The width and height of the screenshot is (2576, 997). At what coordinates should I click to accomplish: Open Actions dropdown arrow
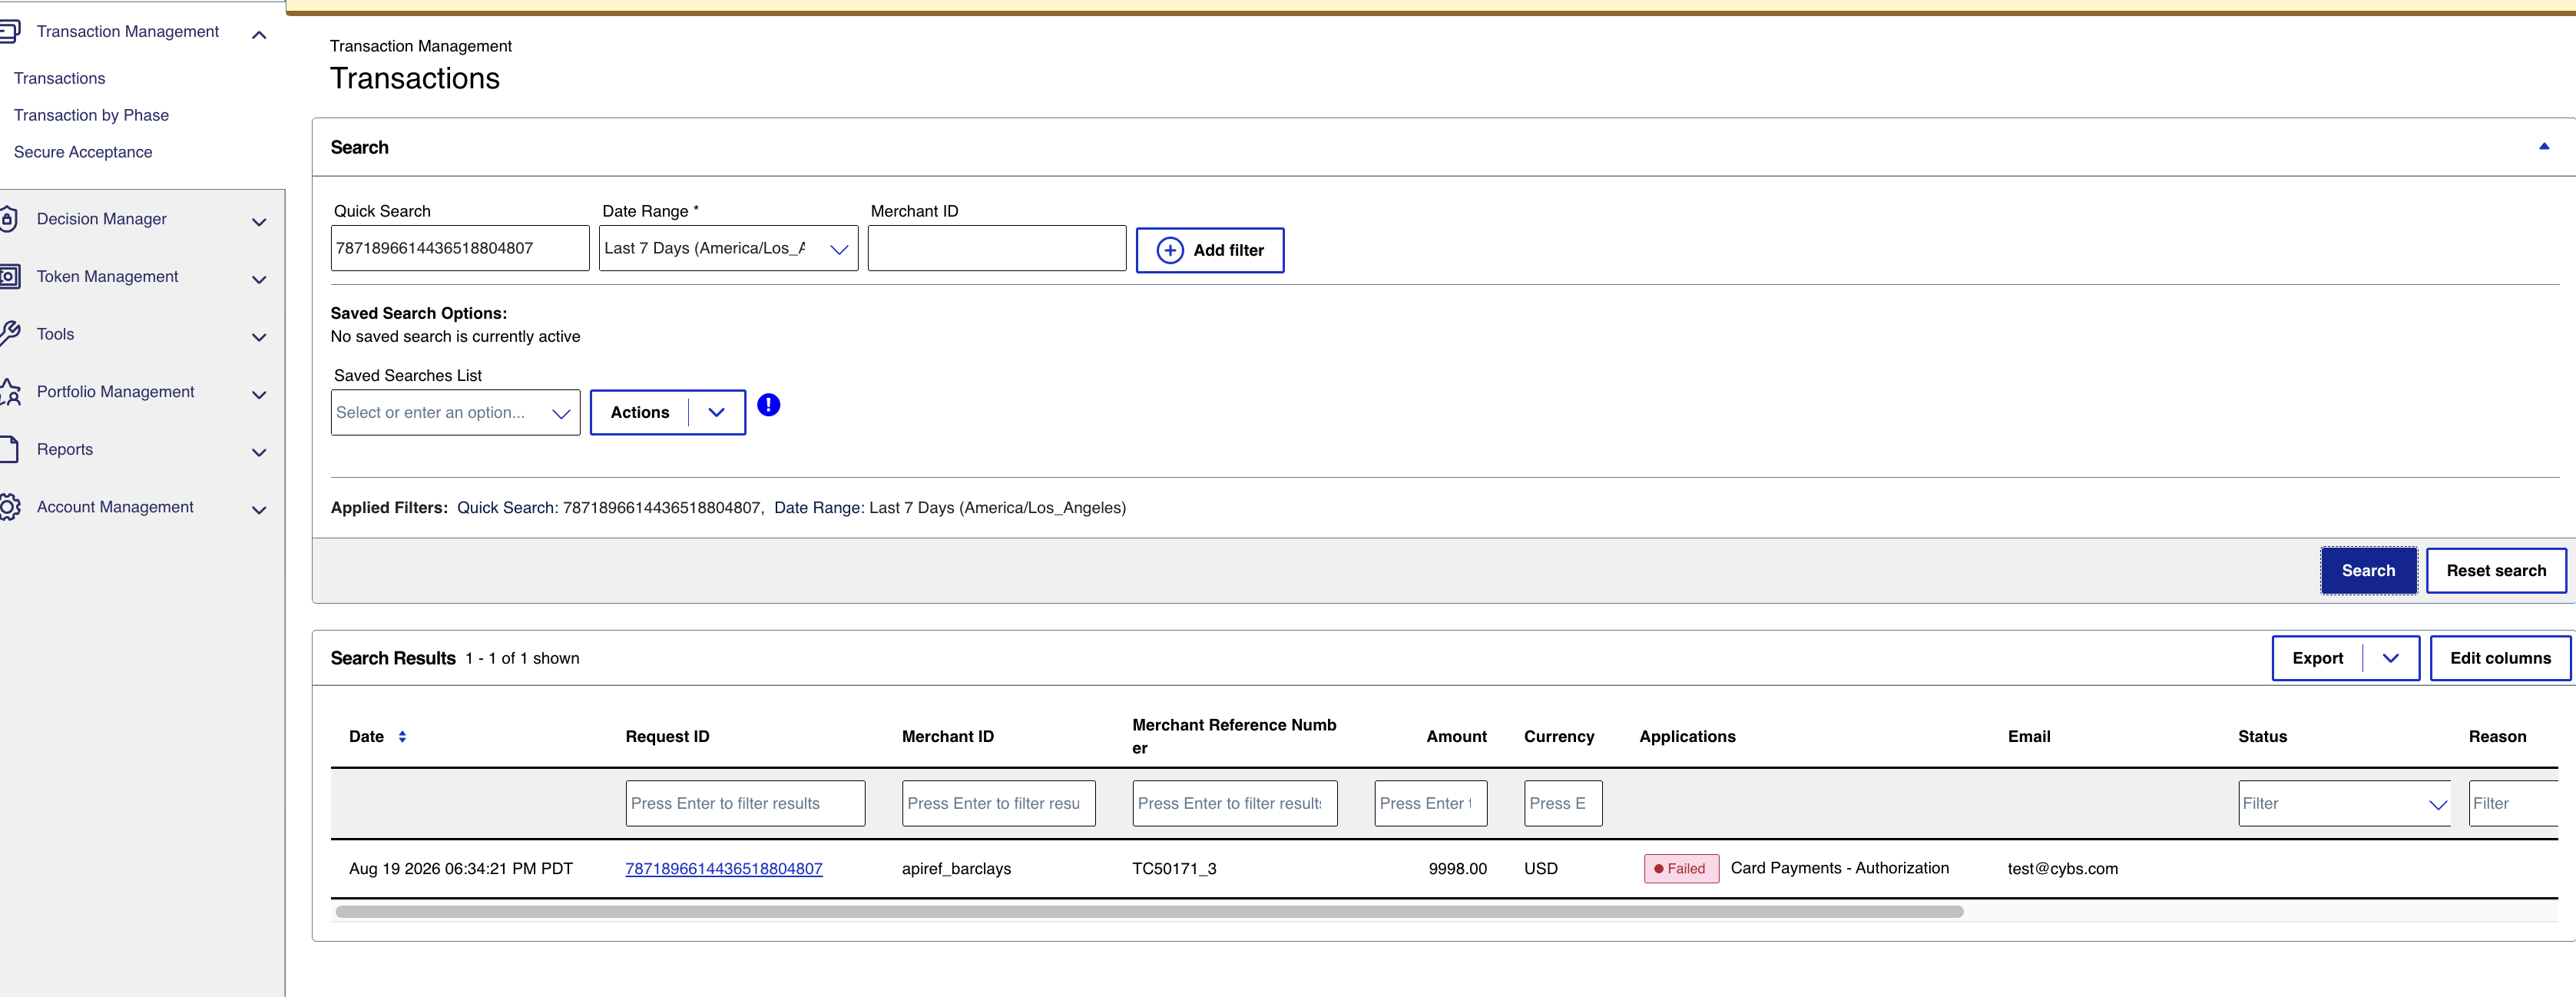point(716,412)
